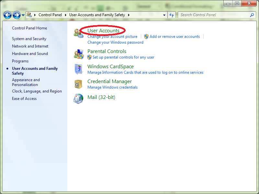The height and width of the screenshot is (194, 259).
Task: Open the recent pages dropdown arrow
Action: coord(23,15)
